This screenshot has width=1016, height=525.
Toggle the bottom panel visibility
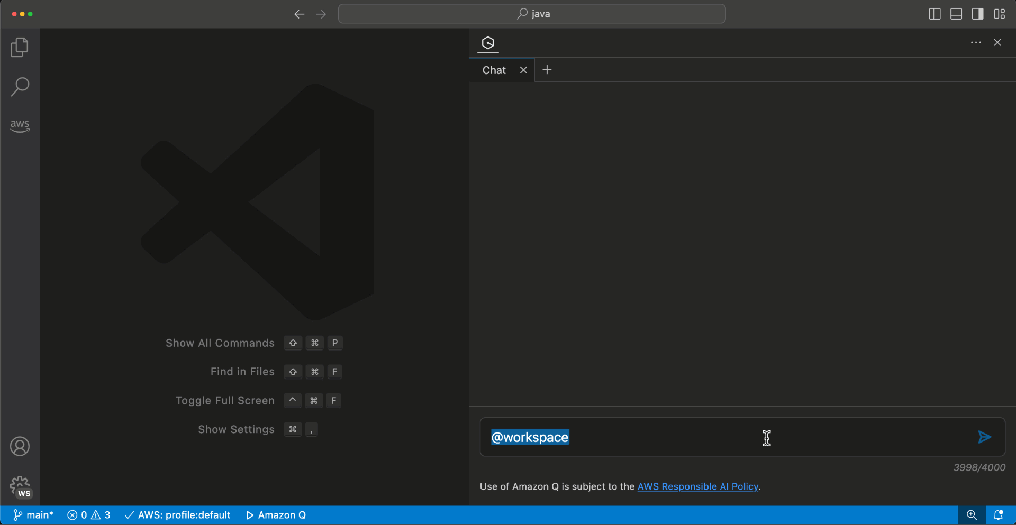[x=956, y=14]
